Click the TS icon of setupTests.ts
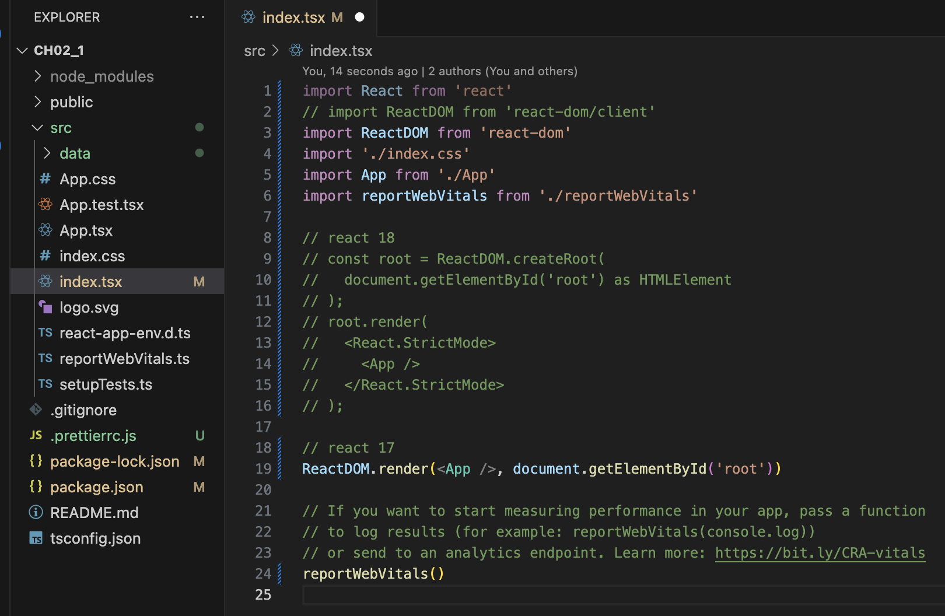945x616 pixels. pyautogui.click(x=45, y=384)
